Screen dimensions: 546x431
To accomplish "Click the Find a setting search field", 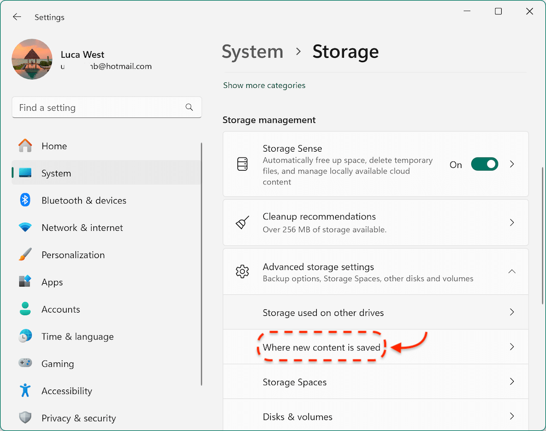I will [x=106, y=107].
